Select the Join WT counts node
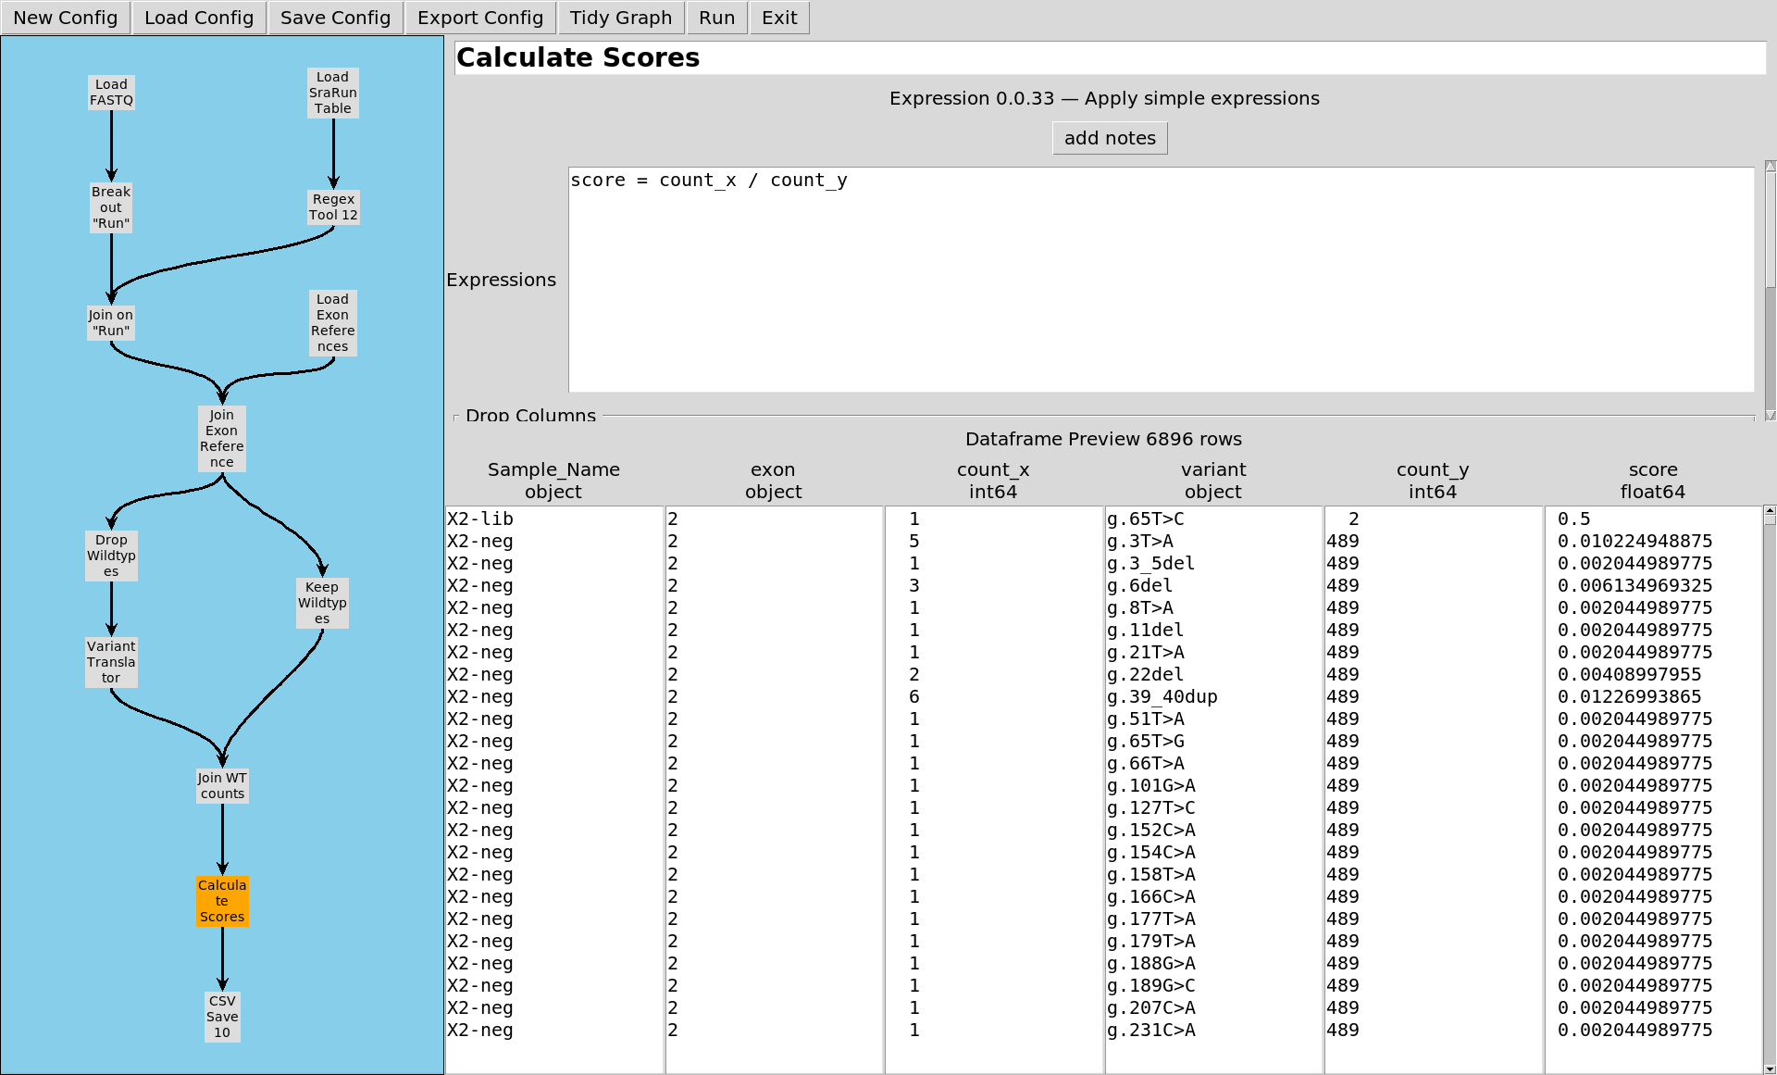Screen dimensions: 1777x1075 point(222,786)
